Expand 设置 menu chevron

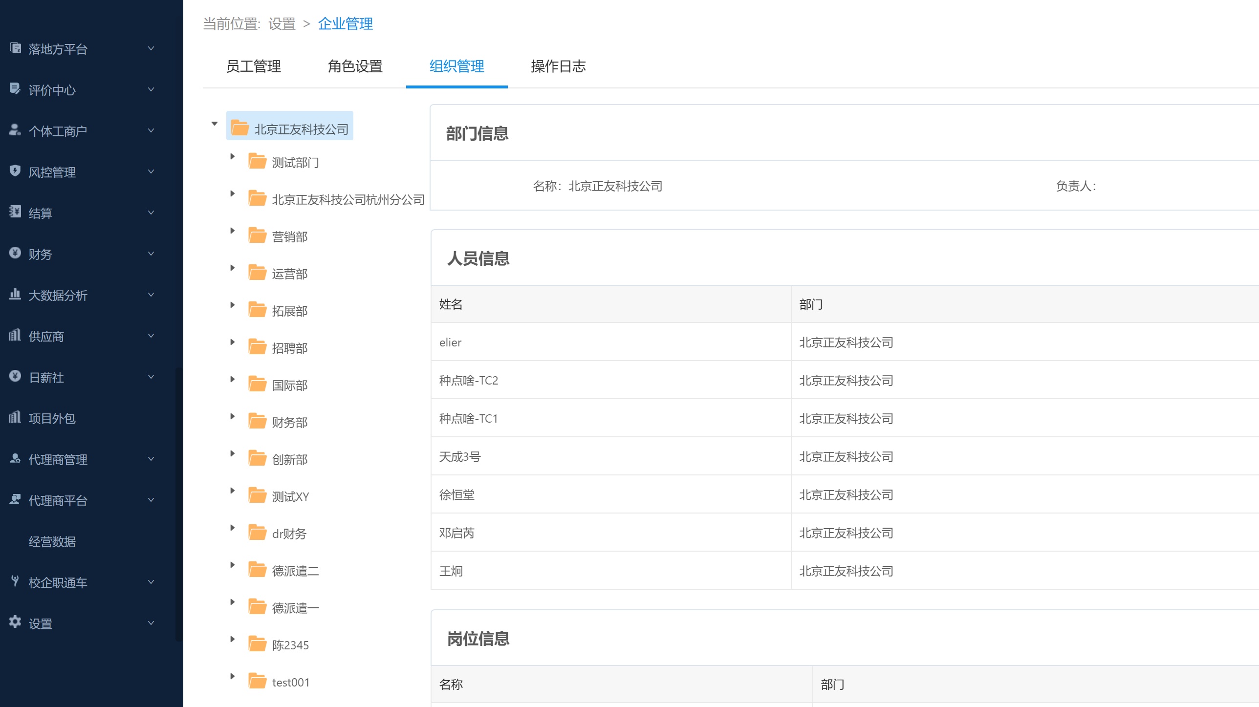151,623
